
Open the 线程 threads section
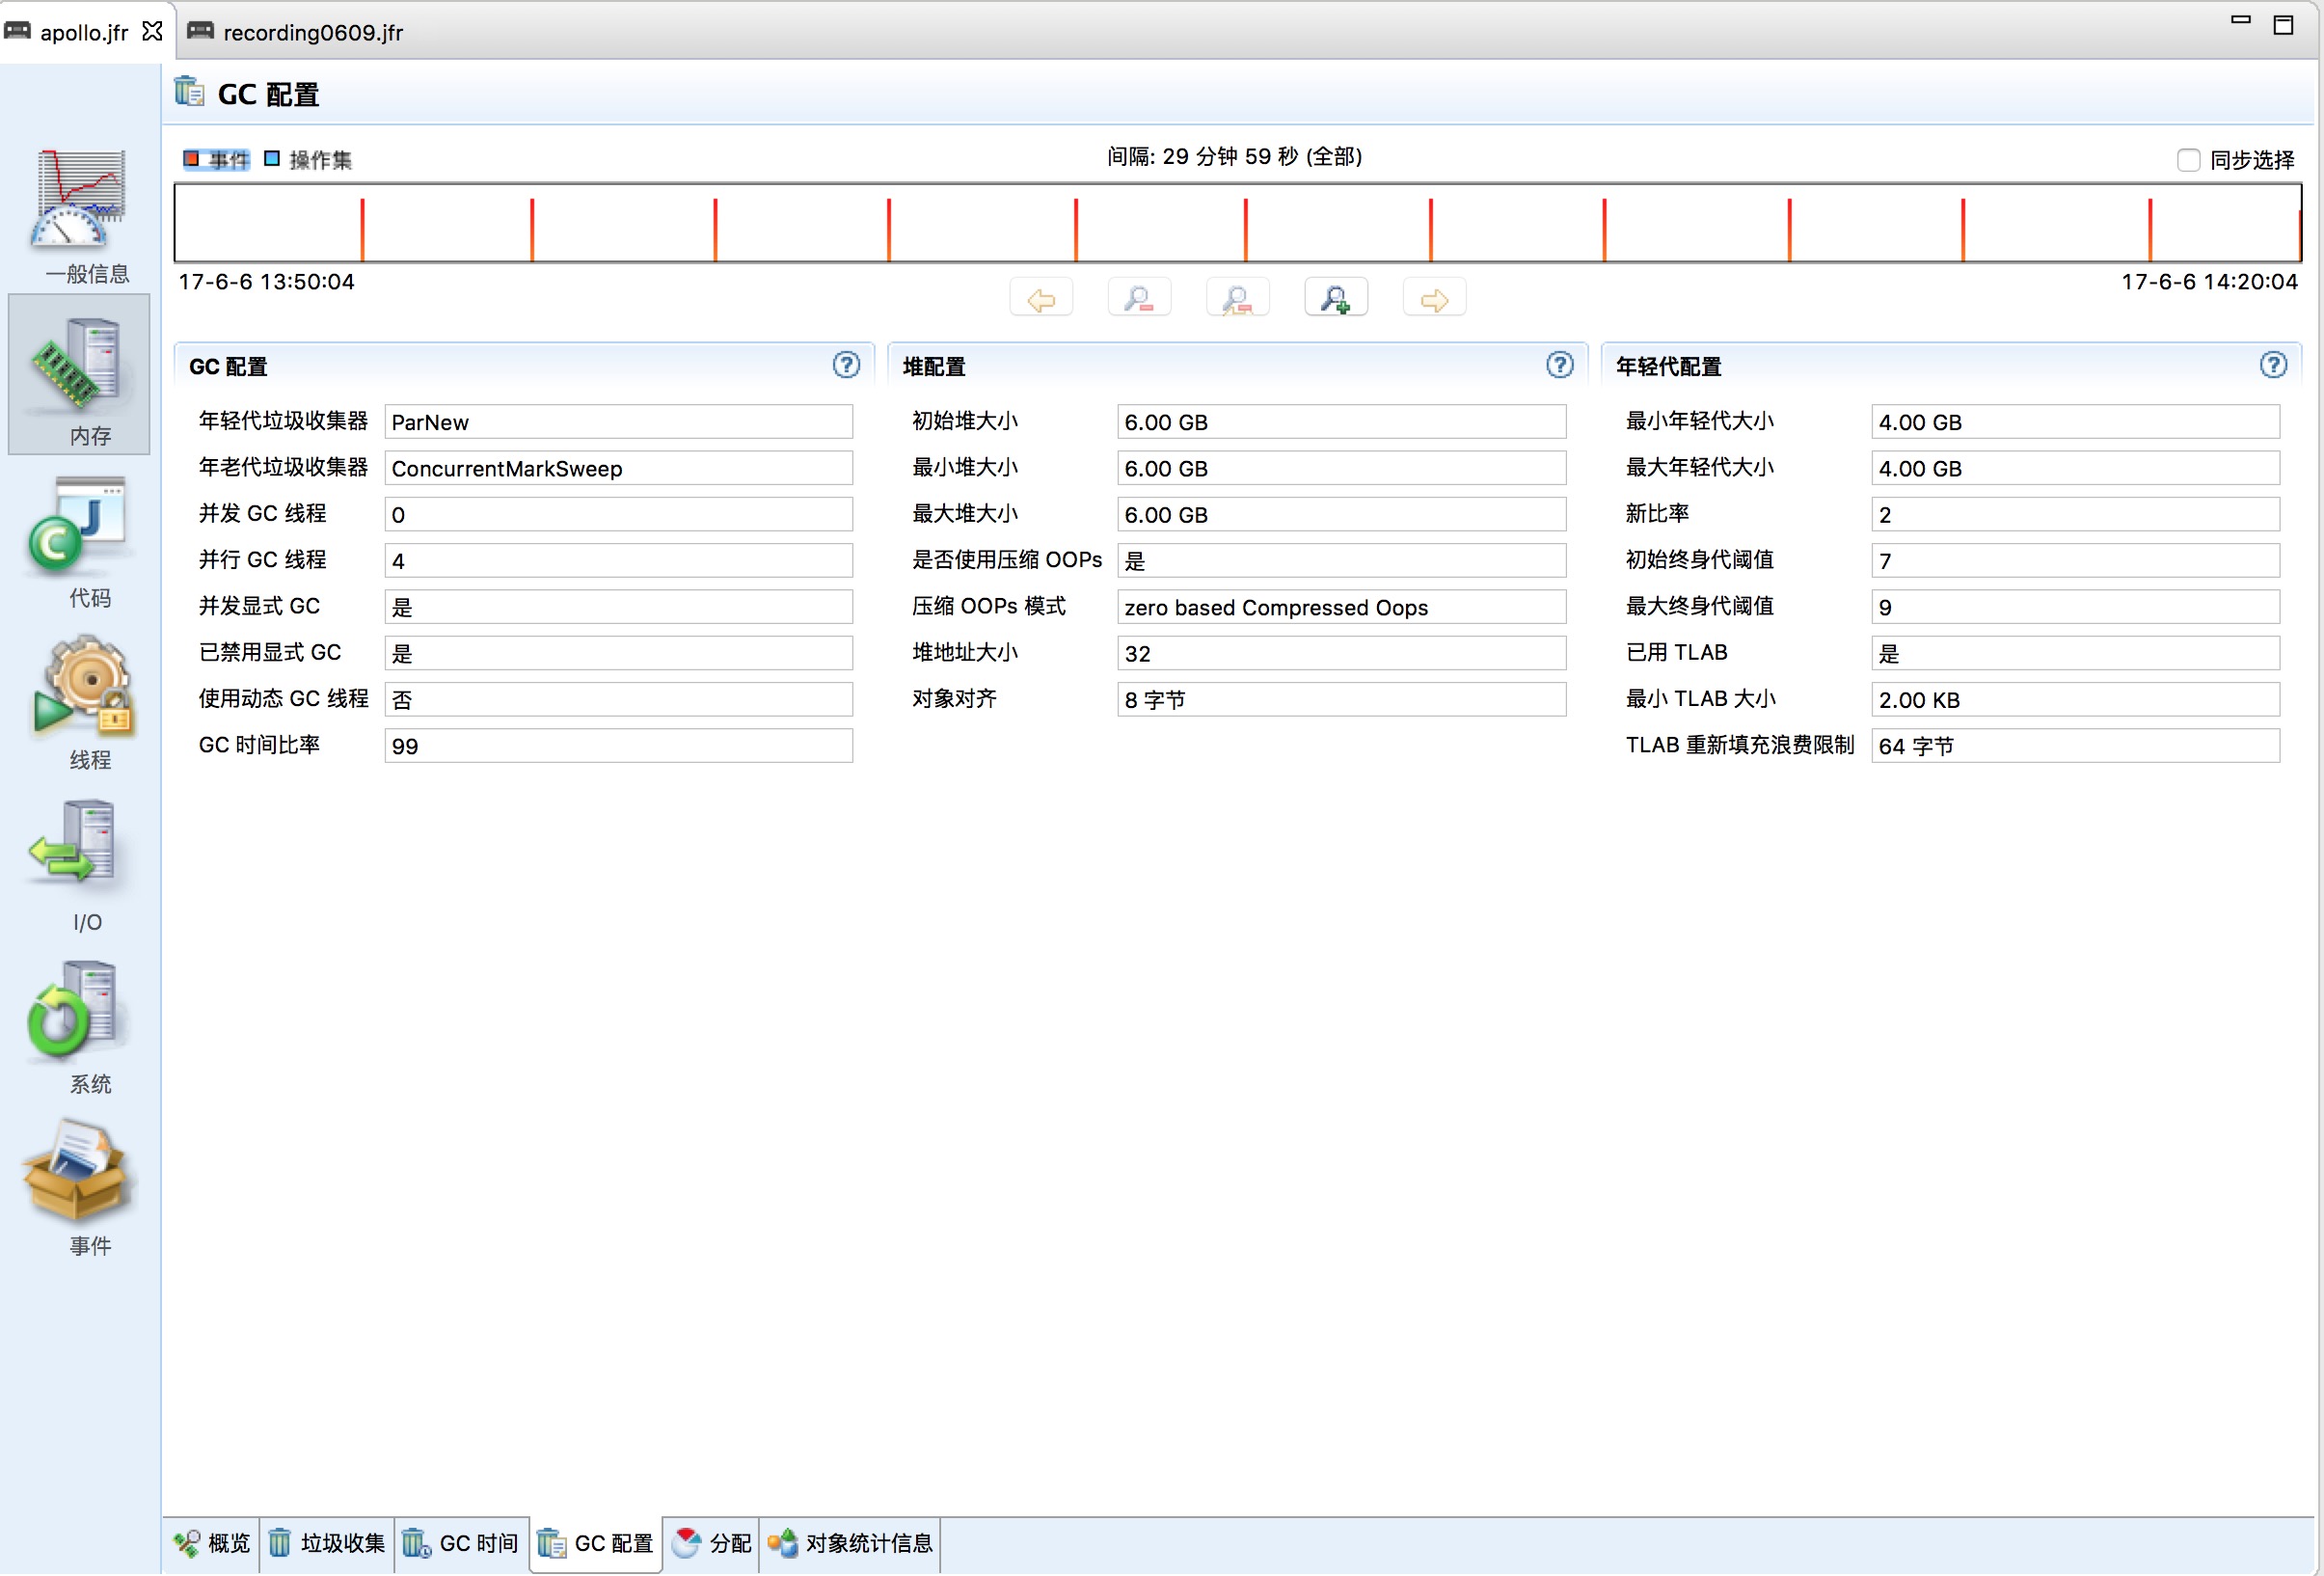(80, 703)
